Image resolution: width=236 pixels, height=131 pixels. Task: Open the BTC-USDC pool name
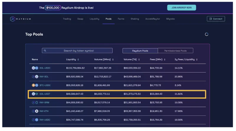coord(45,85)
